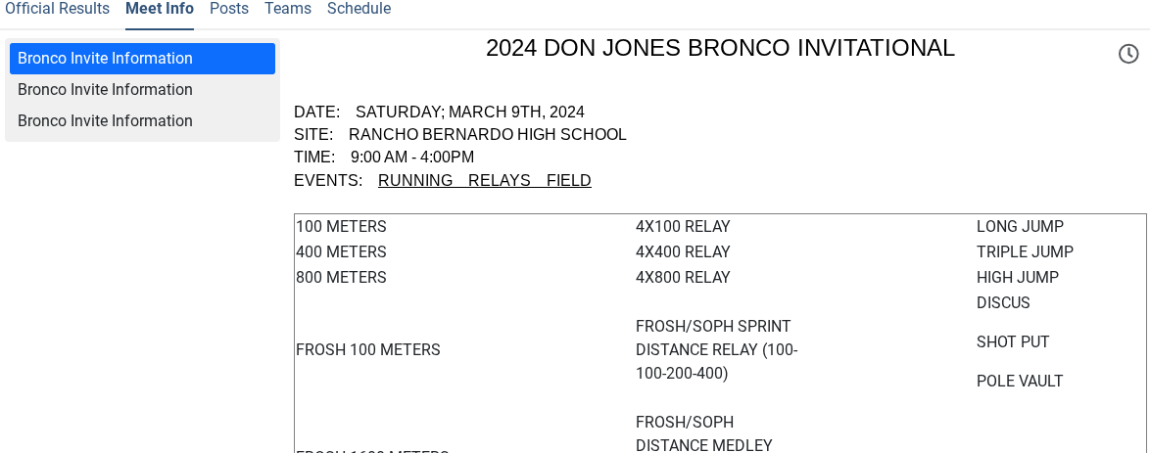Click the LONG JUMP event cell

(1020, 227)
